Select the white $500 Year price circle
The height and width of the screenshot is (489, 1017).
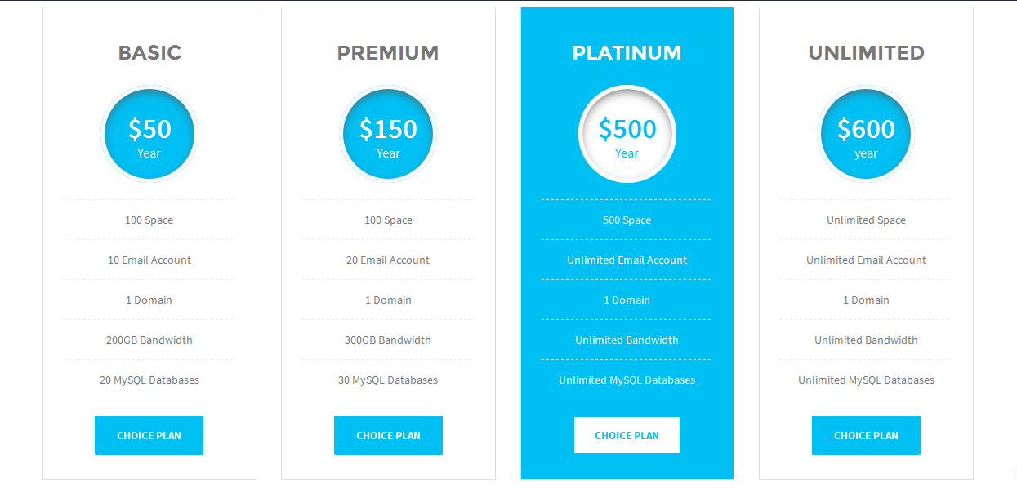tap(627, 135)
